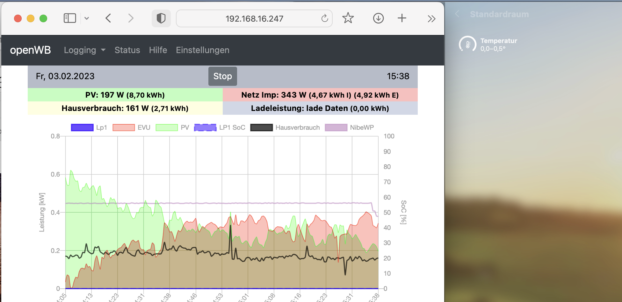622x302 pixels.
Task: Click the forward navigation arrow
Action: click(x=131, y=18)
